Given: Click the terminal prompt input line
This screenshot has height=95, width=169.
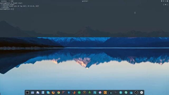Looking at the screenshot, I should click(7, 9).
